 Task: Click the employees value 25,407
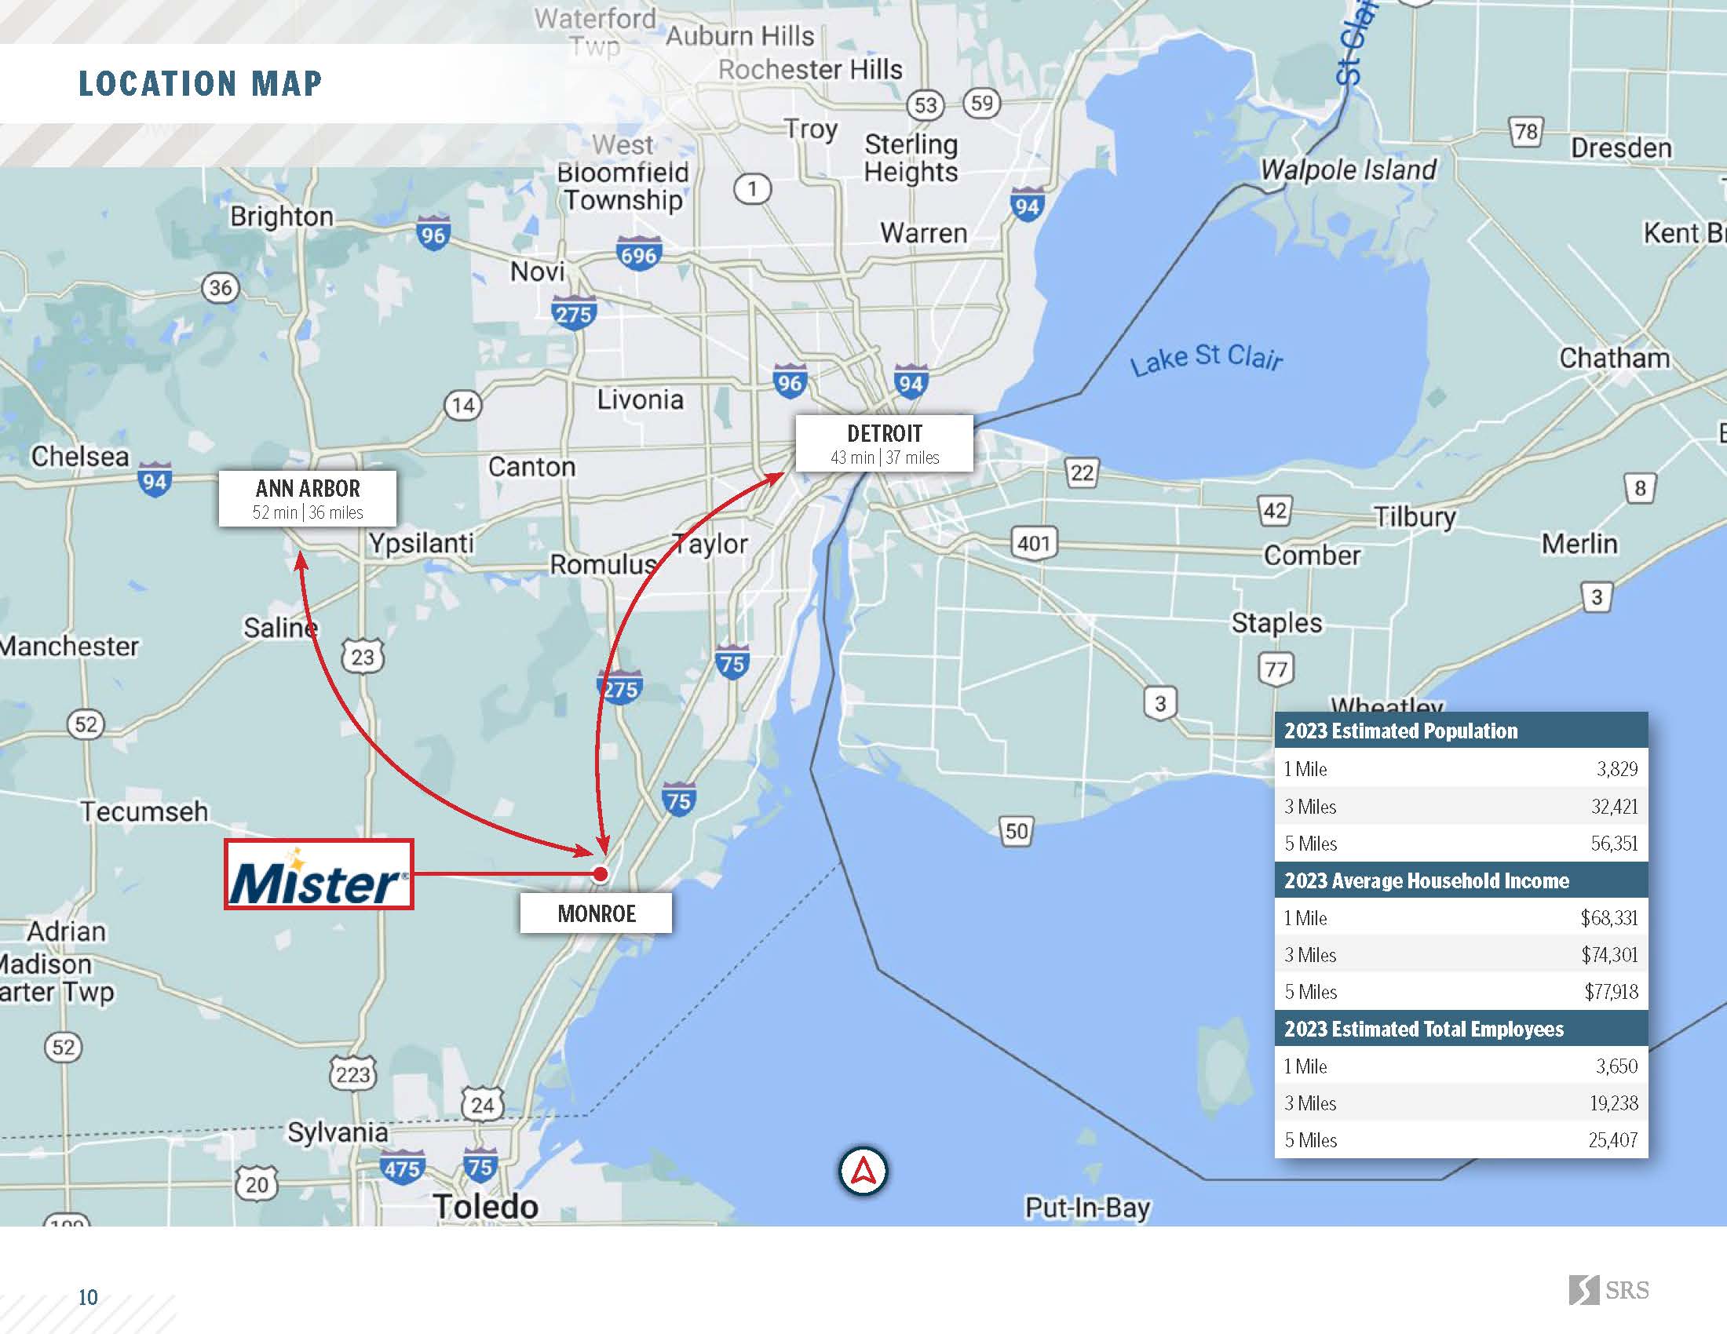click(1613, 1139)
